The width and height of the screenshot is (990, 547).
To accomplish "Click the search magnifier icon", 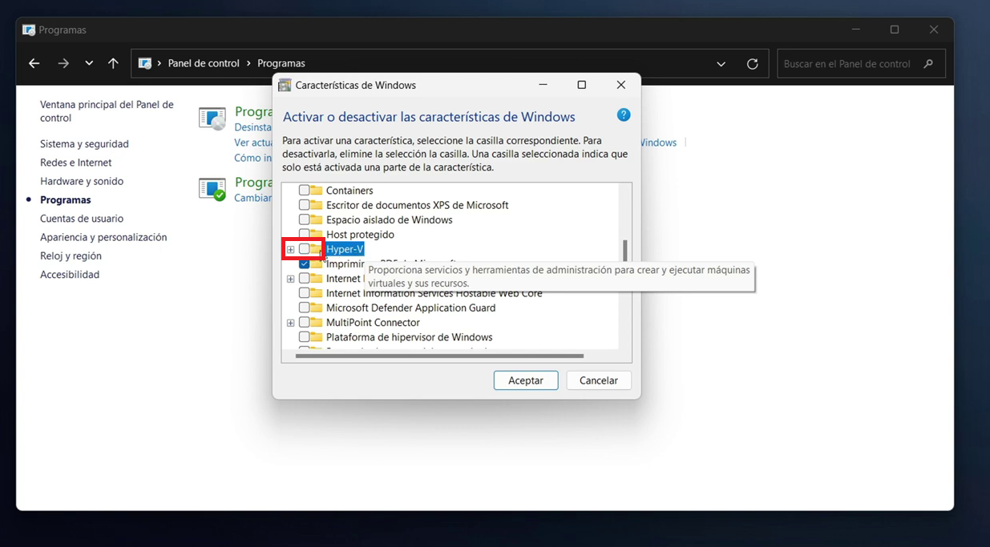I will [x=928, y=63].
